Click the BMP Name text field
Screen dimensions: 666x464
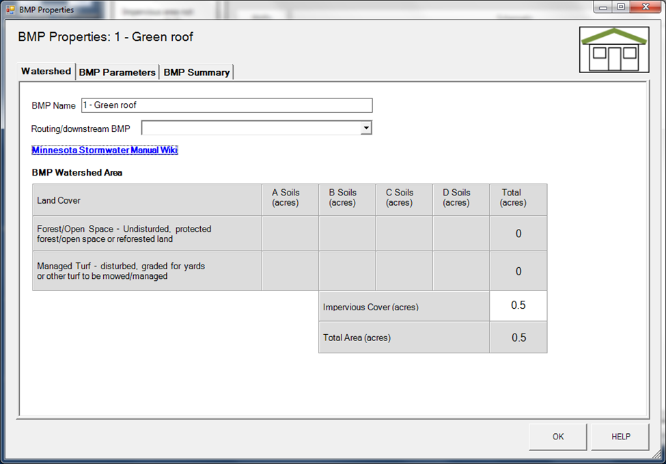point(226,105)
